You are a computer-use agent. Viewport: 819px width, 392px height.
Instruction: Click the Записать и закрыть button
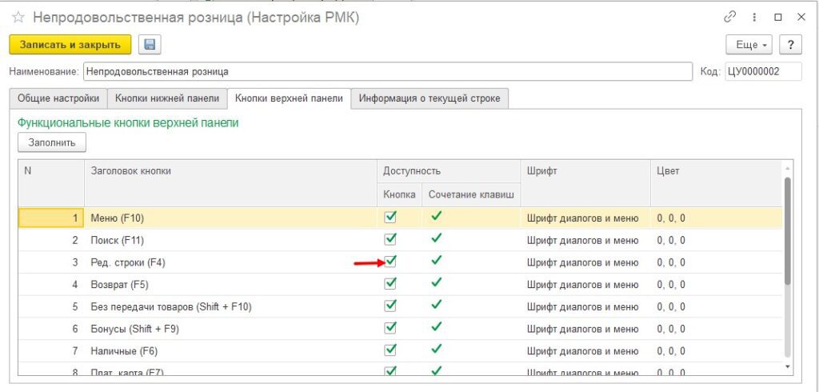70,45
